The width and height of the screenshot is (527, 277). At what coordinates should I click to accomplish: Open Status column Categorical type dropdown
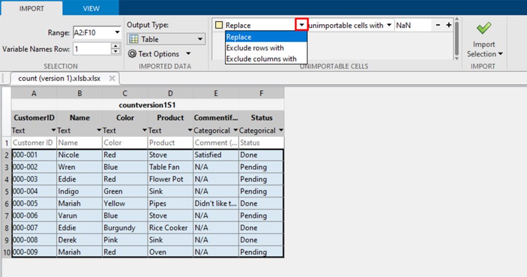tap(280, 131)
